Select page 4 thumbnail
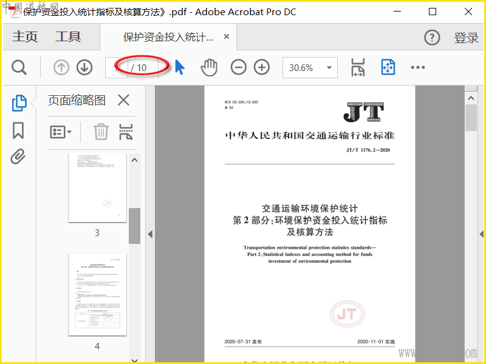Screen dimensions: 486x364 tap(97, 295)
